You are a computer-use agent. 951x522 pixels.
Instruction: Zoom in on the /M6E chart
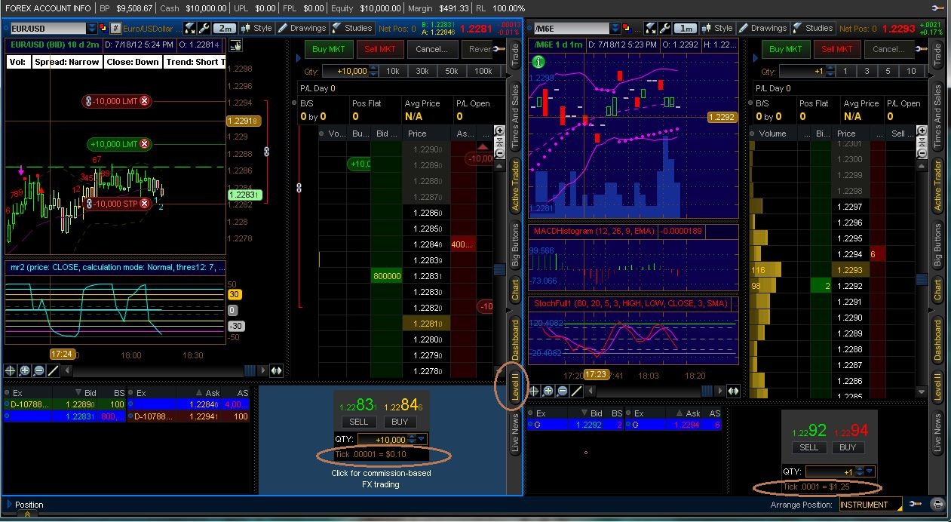tap(548, 391)
